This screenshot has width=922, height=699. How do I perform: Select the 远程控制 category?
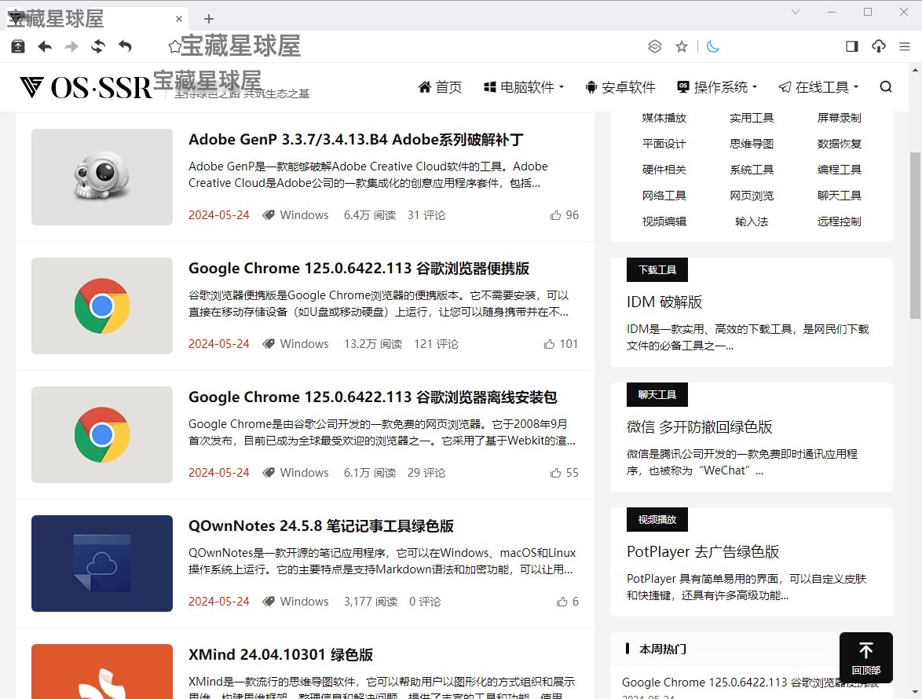coord(839,221)
